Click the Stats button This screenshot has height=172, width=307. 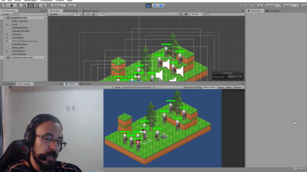click(228, 87)
